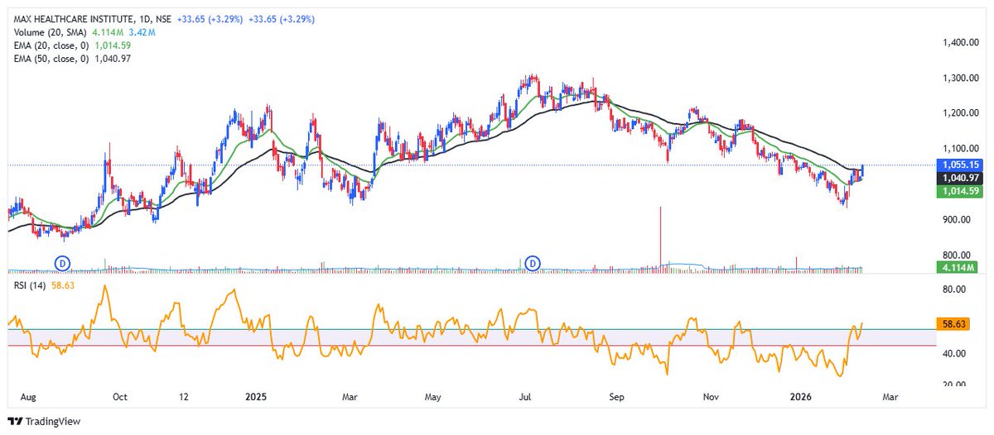Click the EMA 20 value 1,014.59 in legend
This screenshot has width=994, height=435.
click(113, 45)
